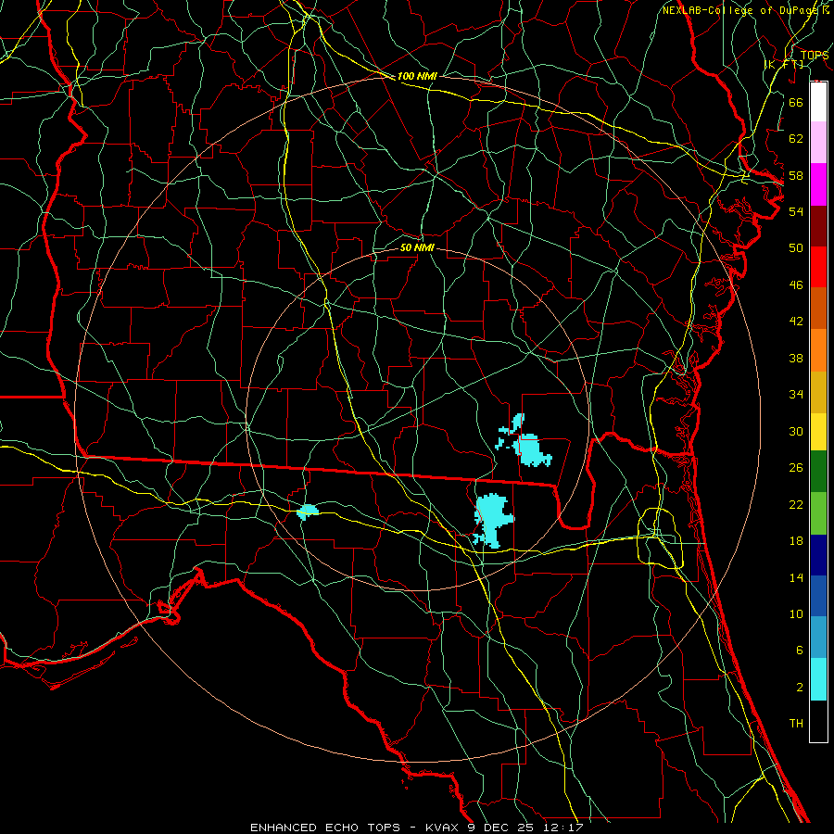Pick the light green legend swatch
Image resolution: width=834 pixels, height=834 pixels.
[818, 513]
